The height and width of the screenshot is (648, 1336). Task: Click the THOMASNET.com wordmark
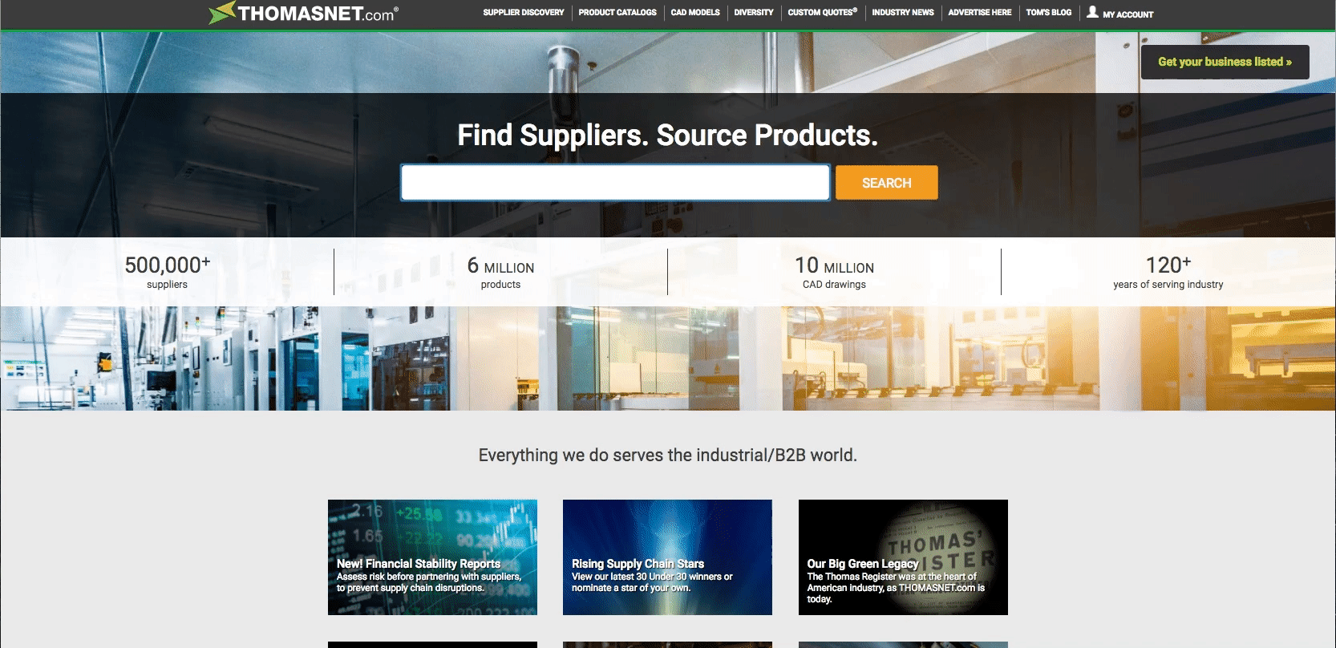click(x=317, y=14)
